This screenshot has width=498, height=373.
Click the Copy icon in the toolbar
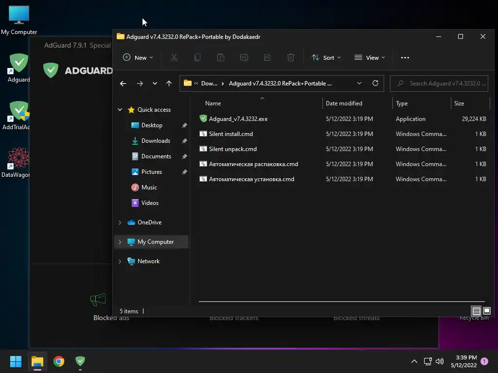(197, 57)
